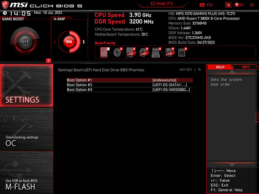This screenshot has width=259, height=194.
Task: Click the date Mon 10 Jul, 2023
Action: tap(48, 13)
